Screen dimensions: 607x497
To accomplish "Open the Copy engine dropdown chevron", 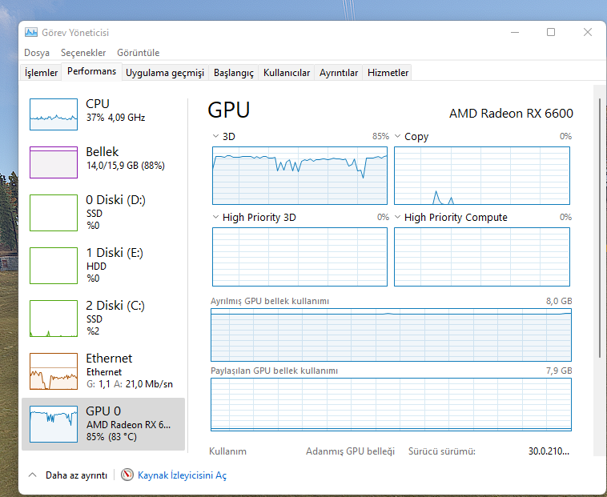I will click(397, 136).
